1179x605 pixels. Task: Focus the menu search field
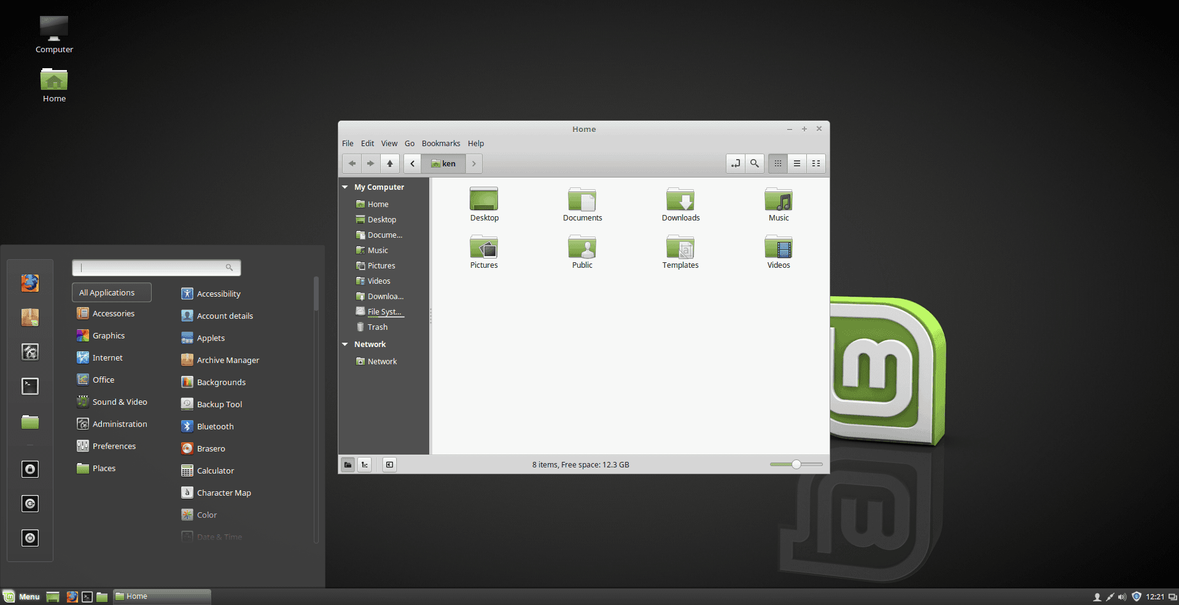coord(157,267)
